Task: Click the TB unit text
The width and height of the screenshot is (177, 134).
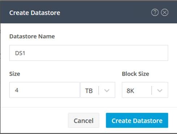Action: (x=89, y=91)
